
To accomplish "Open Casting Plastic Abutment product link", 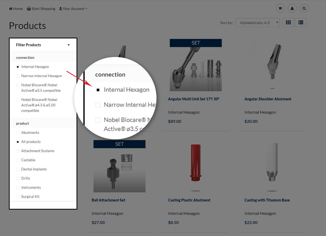I will point(189,200).
